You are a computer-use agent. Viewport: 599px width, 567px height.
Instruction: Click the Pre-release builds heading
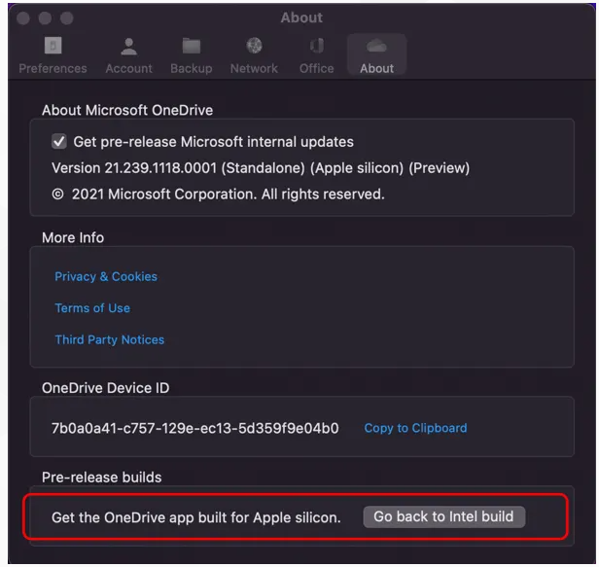click(102, 478)
